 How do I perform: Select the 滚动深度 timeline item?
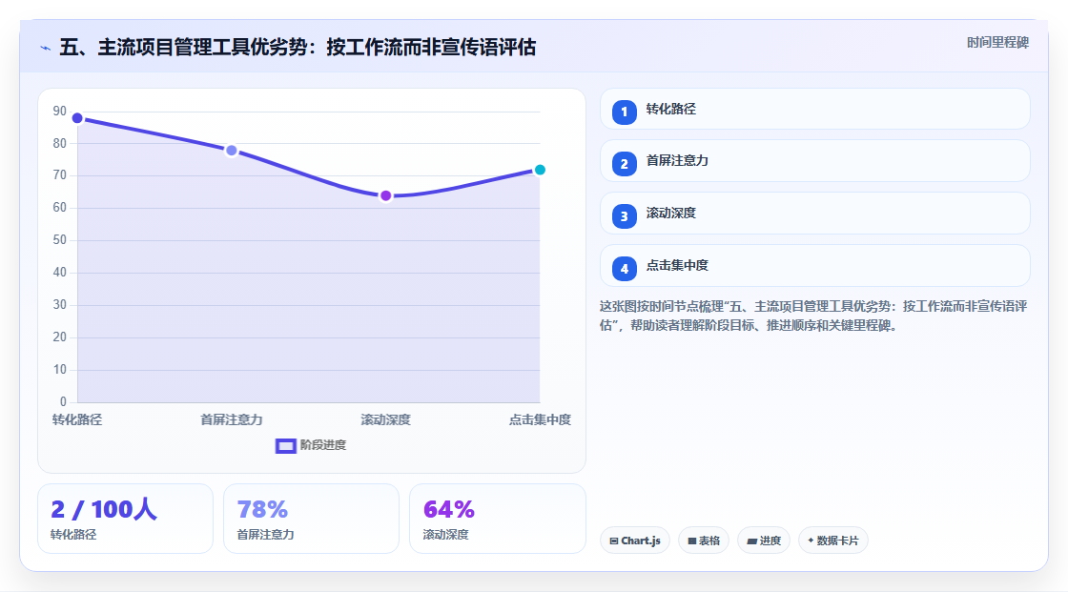[x=814, y=214]
